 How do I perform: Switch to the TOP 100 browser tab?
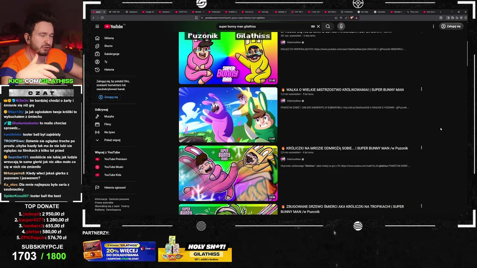pyautogui.click(x=297, y=12)
